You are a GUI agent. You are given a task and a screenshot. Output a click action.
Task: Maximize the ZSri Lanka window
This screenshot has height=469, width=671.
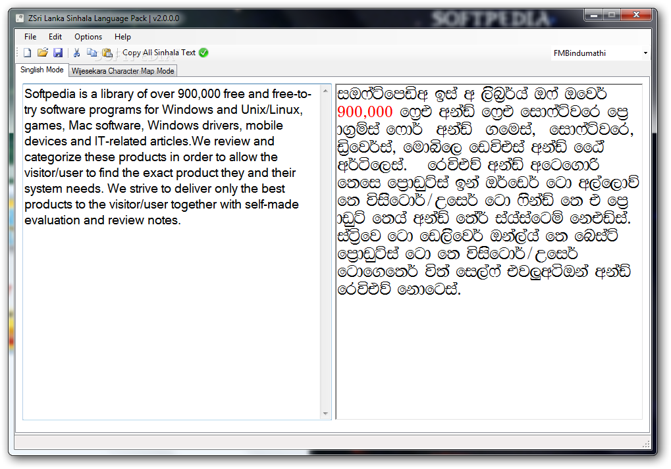point(612,15)
